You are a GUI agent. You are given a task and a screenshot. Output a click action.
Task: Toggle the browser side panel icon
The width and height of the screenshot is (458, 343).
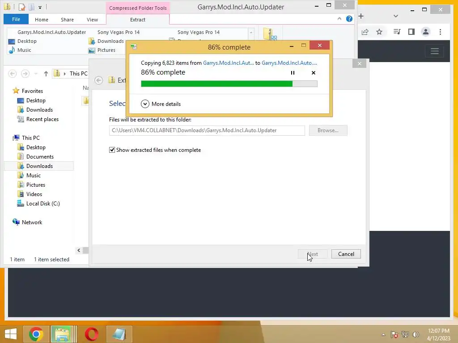(x=411, y=32)
